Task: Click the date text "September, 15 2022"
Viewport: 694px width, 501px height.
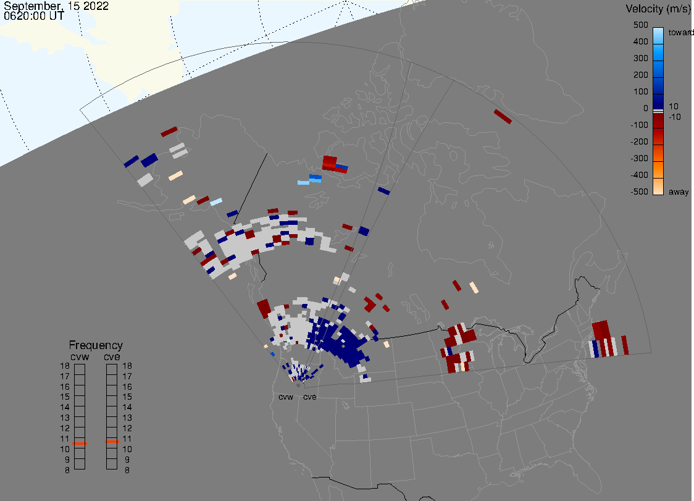Action: [56, 6]
